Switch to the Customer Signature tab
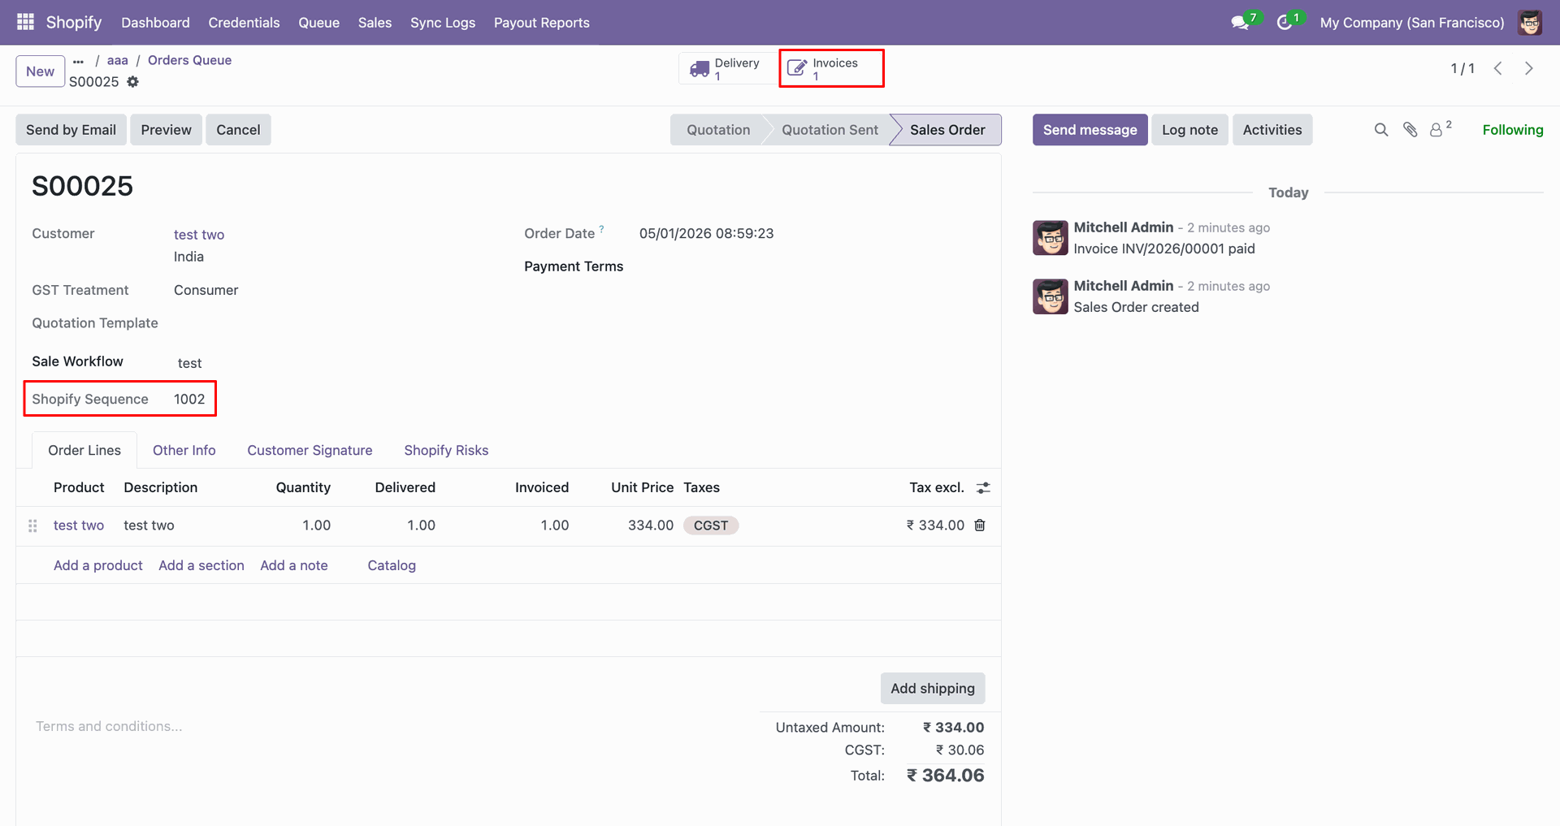 coord(310,451)
